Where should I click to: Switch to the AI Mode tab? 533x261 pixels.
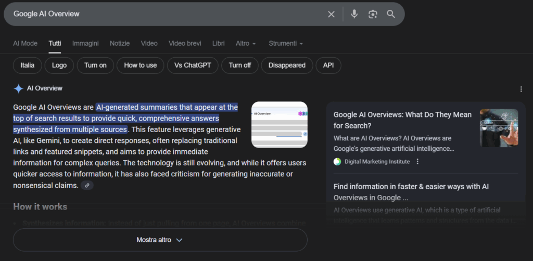click(x=25, y=44)
